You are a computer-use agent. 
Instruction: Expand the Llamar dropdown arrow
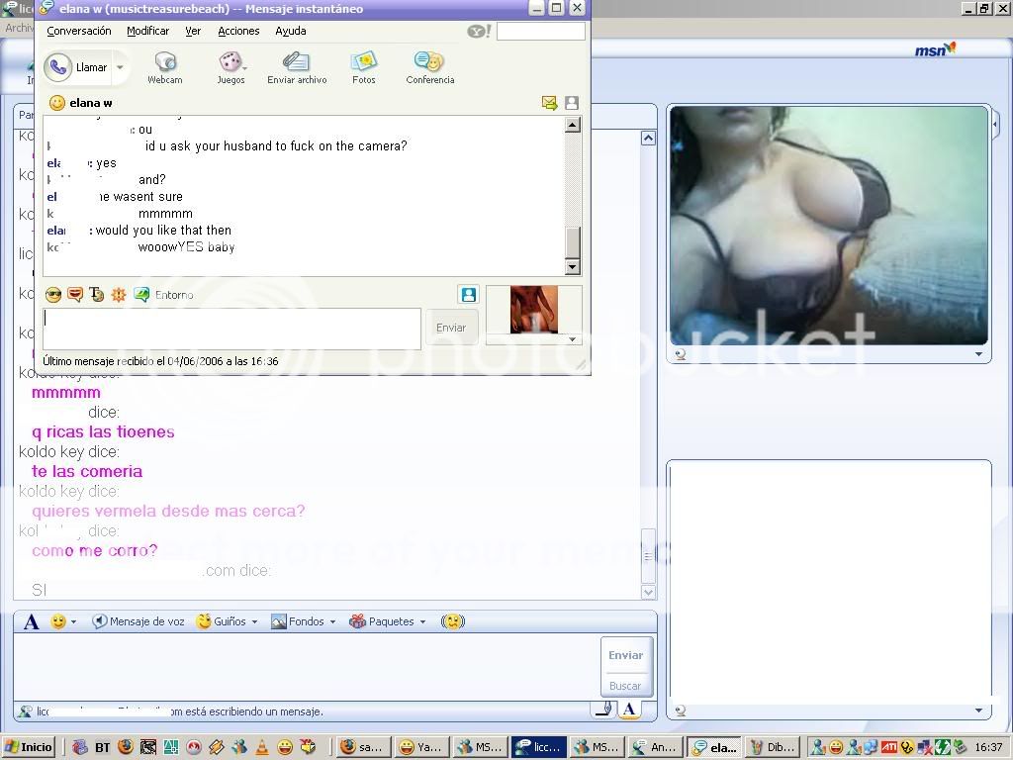pos(120,68)
